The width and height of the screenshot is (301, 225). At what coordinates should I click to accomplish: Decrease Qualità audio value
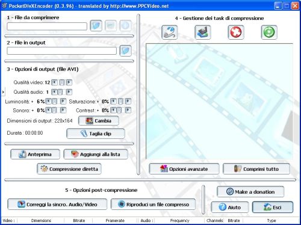point(54,92)
